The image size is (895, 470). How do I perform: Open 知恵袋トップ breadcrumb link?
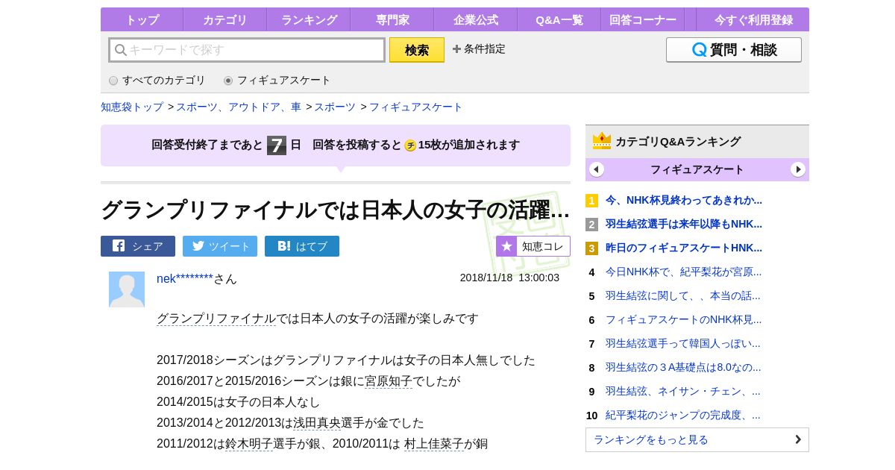(132, 107)
